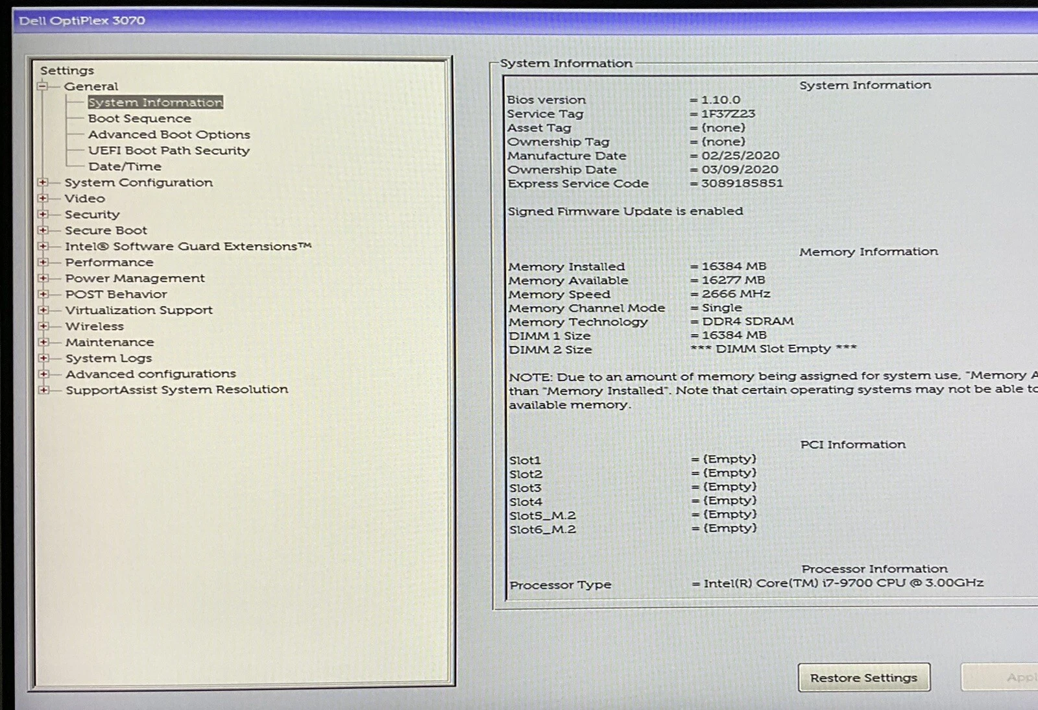Click the PCI Information heading

click(852, 445)
